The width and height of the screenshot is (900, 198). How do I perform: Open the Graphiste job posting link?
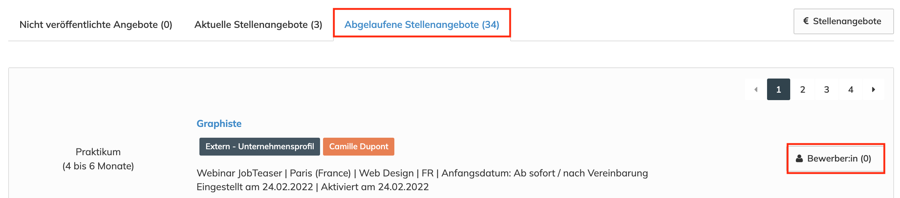click(219, 124)
